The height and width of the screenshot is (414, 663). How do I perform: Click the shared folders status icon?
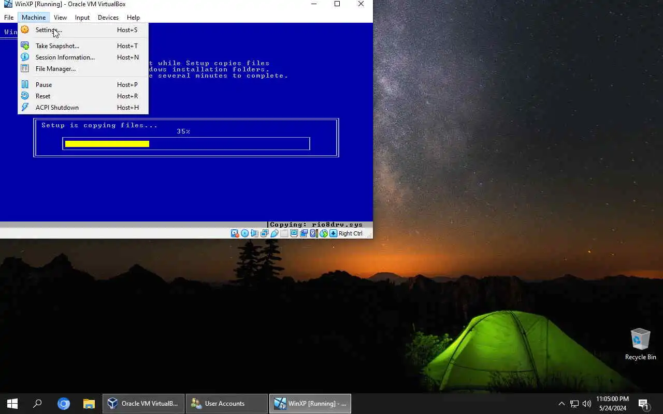click(284, 233)
